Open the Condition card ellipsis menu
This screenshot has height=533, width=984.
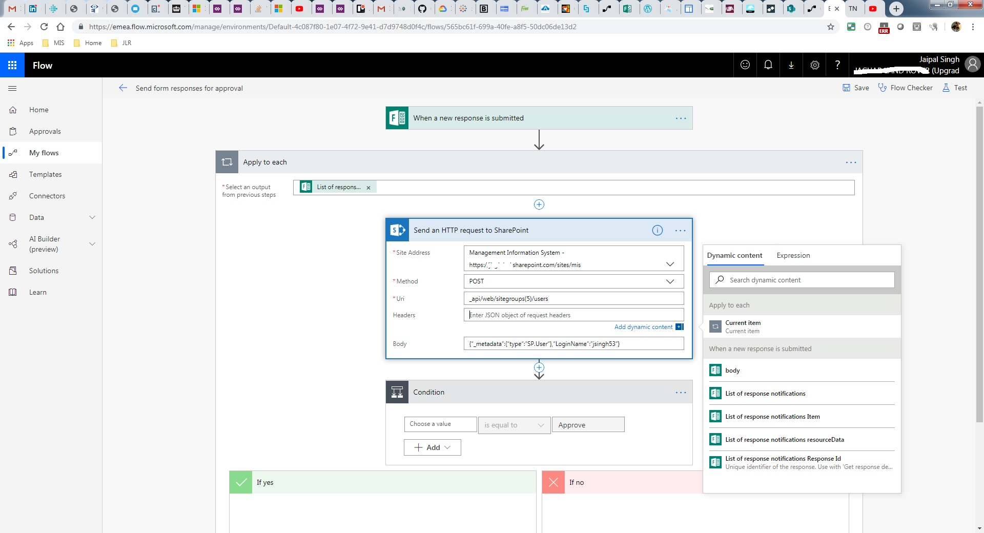681,393
